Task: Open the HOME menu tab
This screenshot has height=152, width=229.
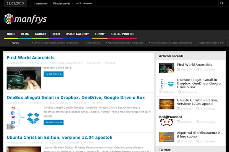Action: tap(11, 34)
